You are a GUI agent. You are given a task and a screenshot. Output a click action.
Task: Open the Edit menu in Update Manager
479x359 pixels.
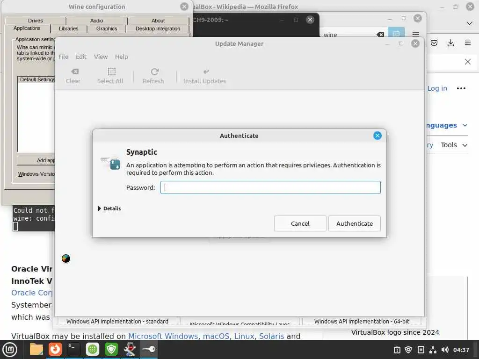[81, 57]
